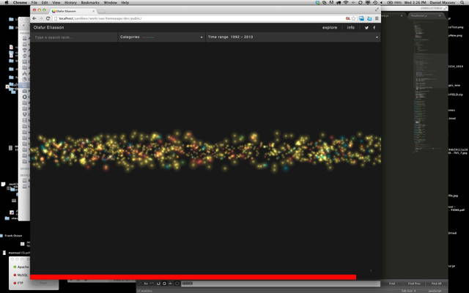Image resolution: width=469 pixels, height=293 pixels.
Task: Open the Chrome hamburger menu
Action: [377, 18]
